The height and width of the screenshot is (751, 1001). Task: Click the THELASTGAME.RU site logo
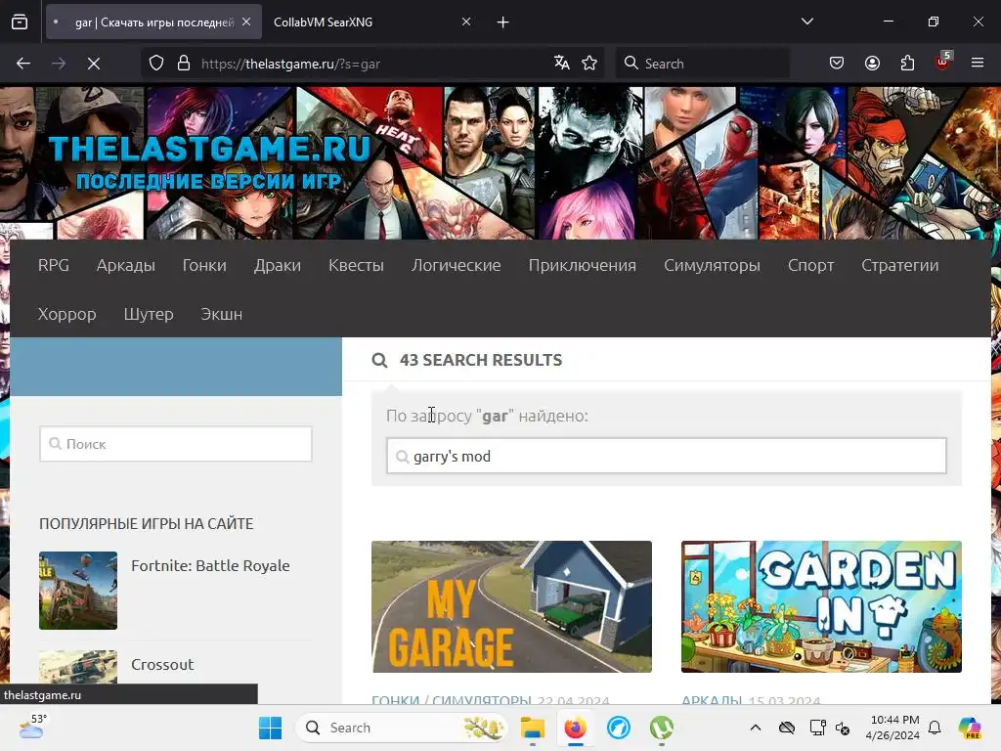(x=209, y=162)
